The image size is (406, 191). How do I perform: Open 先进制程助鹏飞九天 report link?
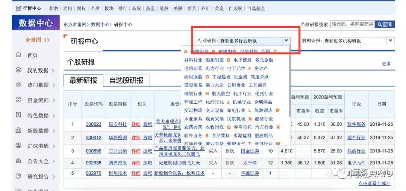tap(179, 163)
